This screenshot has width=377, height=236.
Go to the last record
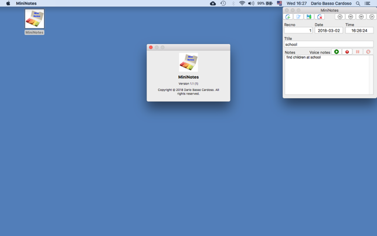[x=372, y=16]
